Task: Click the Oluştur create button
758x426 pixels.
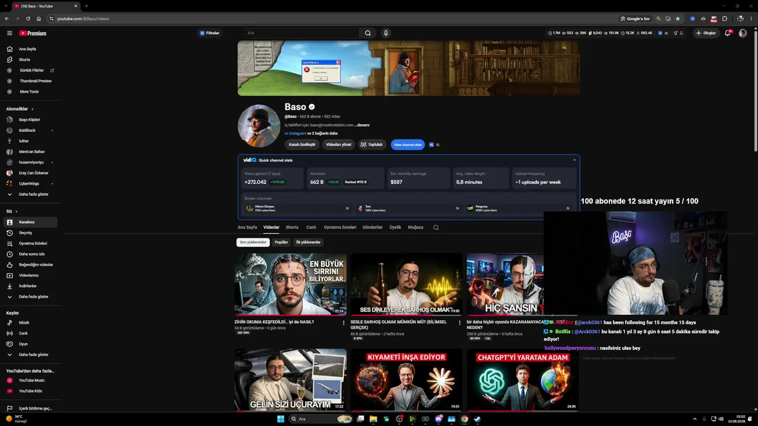Action: pos(706,33)
